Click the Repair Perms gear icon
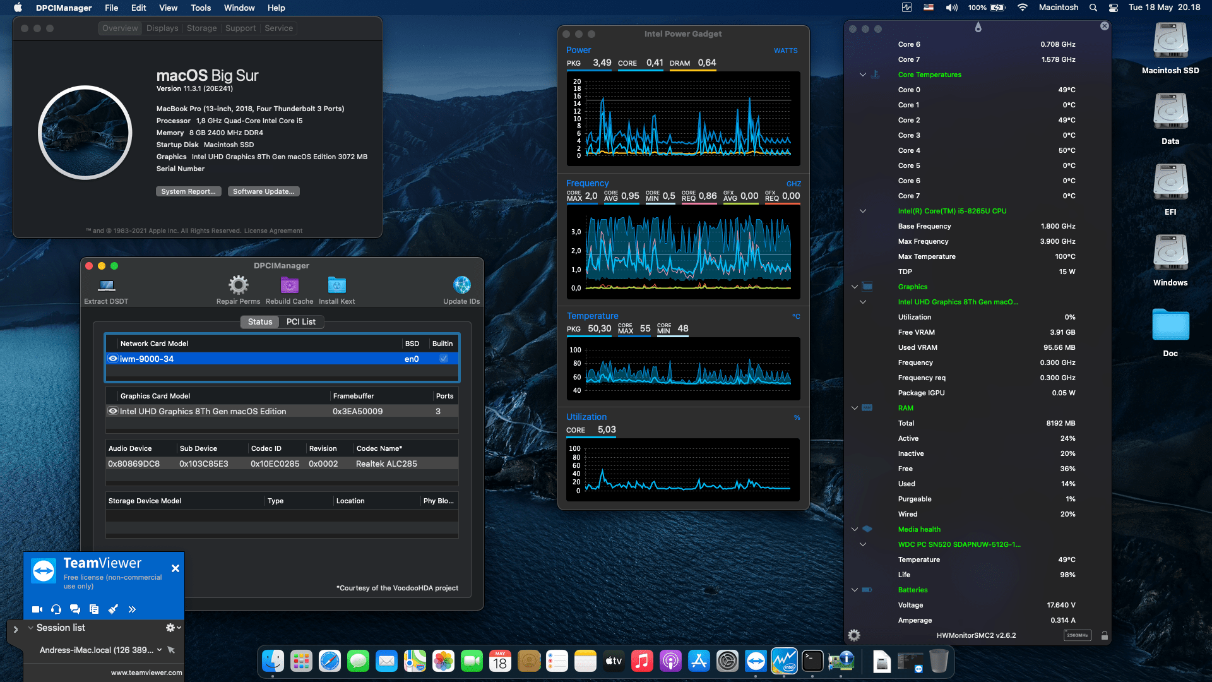This screenshot has height=682, width=1212. [238, 285]
